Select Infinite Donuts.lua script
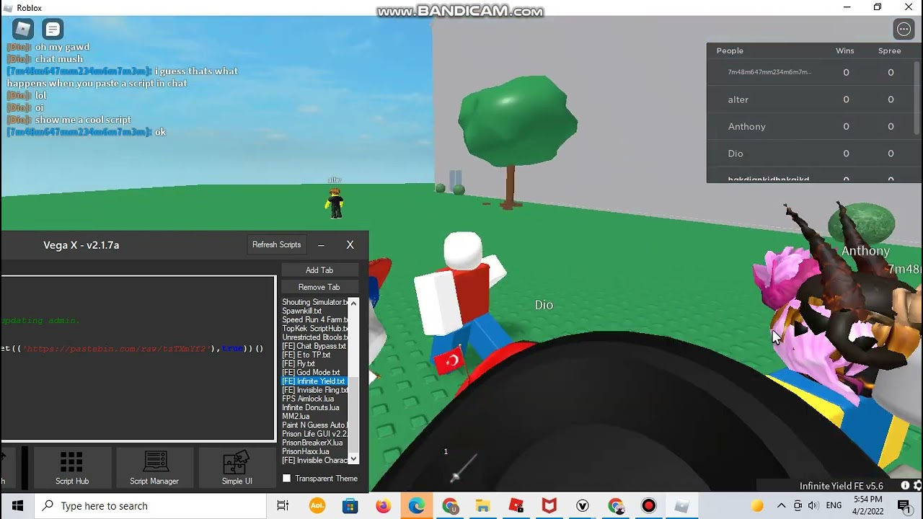This screenshot has height=519, width=923. [314, 407]
